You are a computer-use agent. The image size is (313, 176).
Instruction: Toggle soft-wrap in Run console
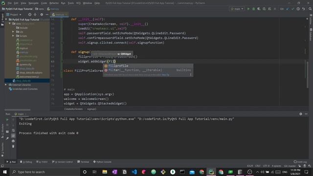13,131
